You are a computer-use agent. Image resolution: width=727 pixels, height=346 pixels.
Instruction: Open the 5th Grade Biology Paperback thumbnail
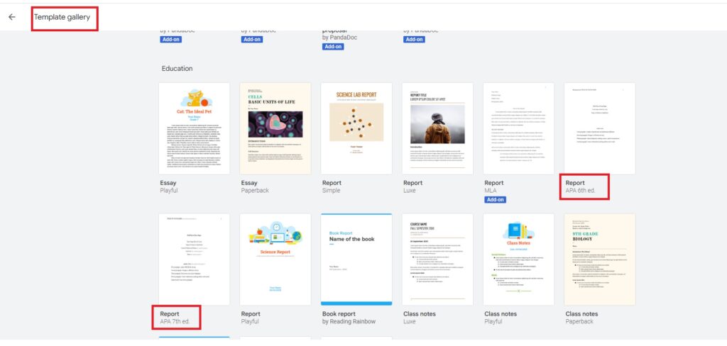(x=600, y=259)
